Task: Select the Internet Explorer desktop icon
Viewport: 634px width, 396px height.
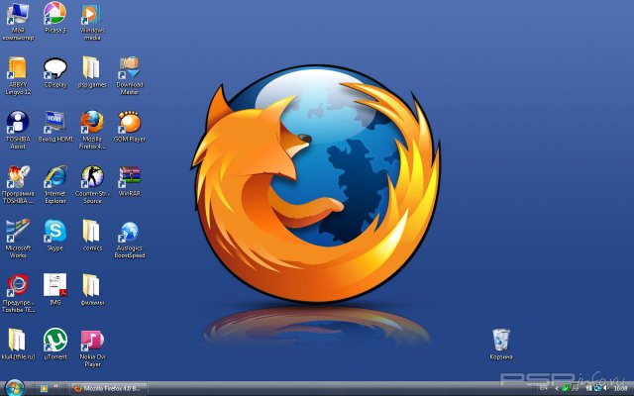Action: coord(55,177)
